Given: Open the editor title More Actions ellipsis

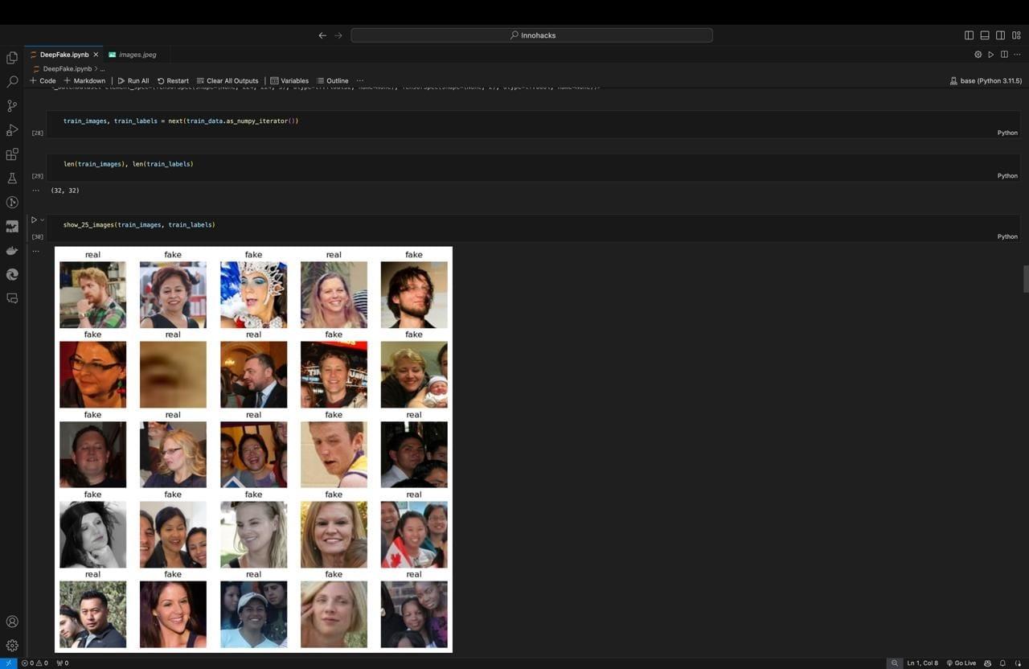Looking at the screenshot, I should coord(1017,55).
